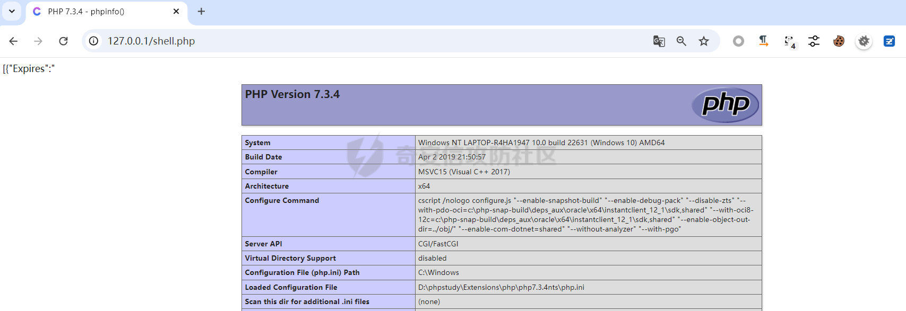Open the blue note-edit extension icon
Viewport: 906px width, 311px height.
889,41
